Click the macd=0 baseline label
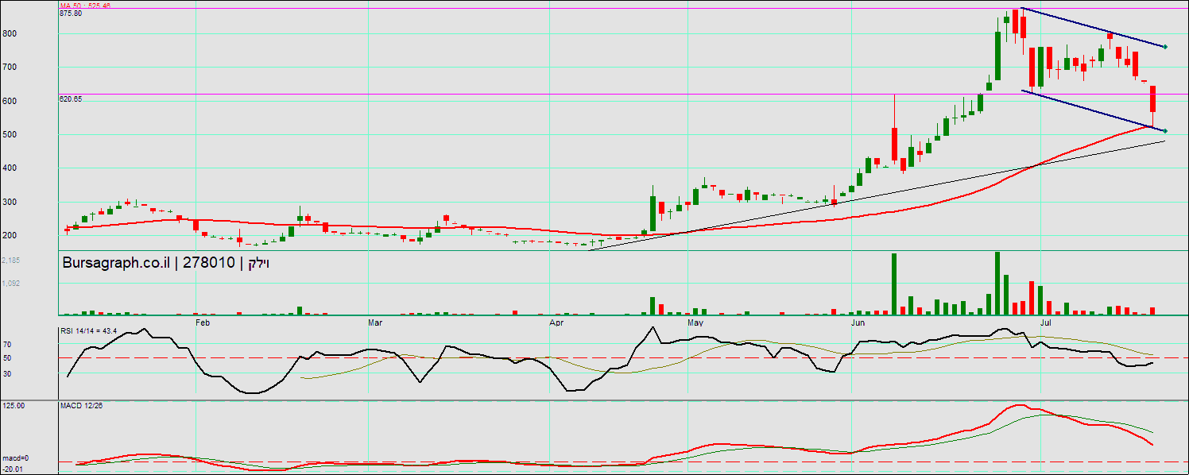Screen dimensions: 1189x475 pyautogui.click(x=15, y=458)
